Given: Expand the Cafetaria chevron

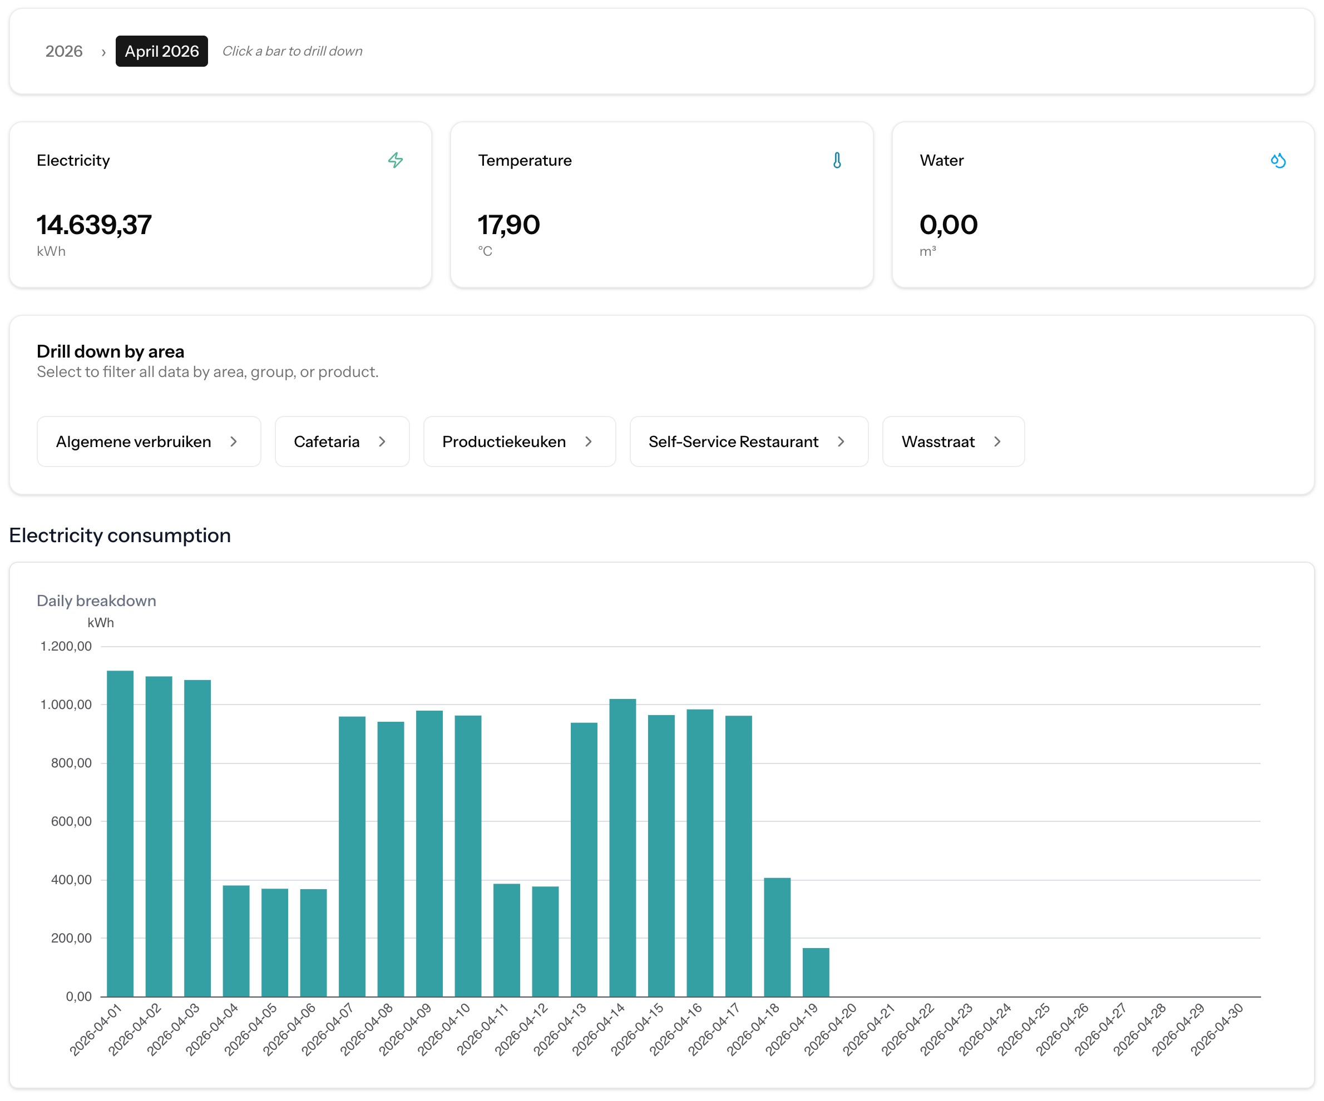Looking at the screenshot, I should click(x=382, y=442).
